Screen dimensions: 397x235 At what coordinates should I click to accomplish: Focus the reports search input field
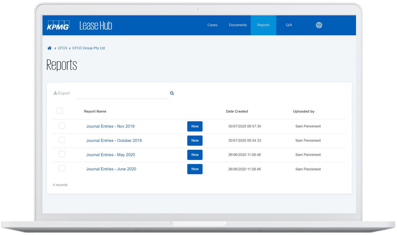[122, 93]
